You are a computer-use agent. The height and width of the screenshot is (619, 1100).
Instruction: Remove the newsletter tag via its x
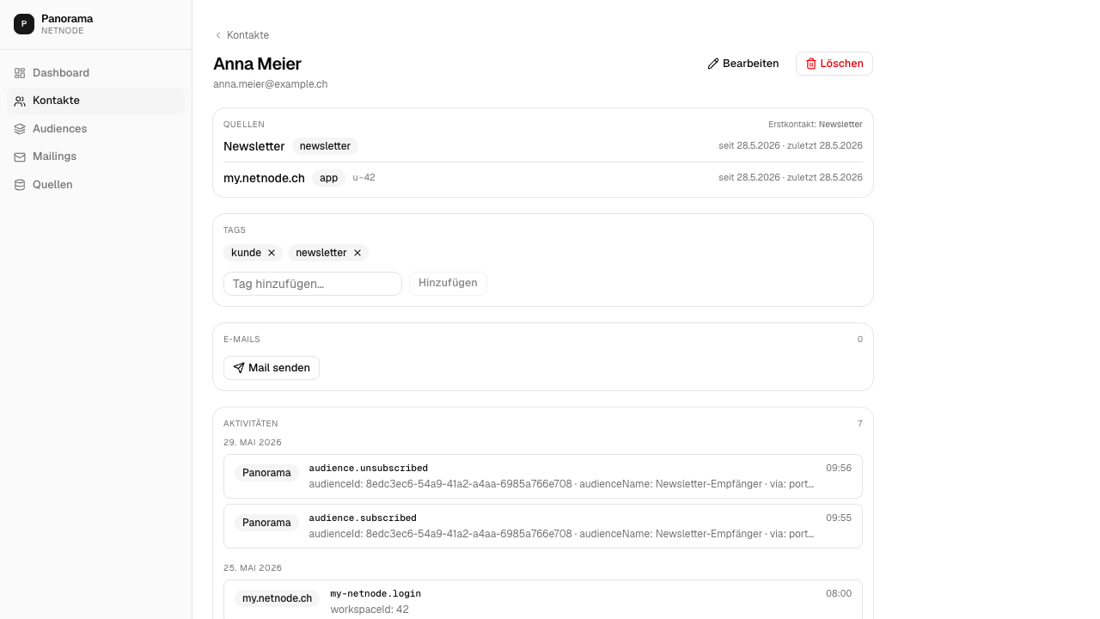(x=357, y=253)
